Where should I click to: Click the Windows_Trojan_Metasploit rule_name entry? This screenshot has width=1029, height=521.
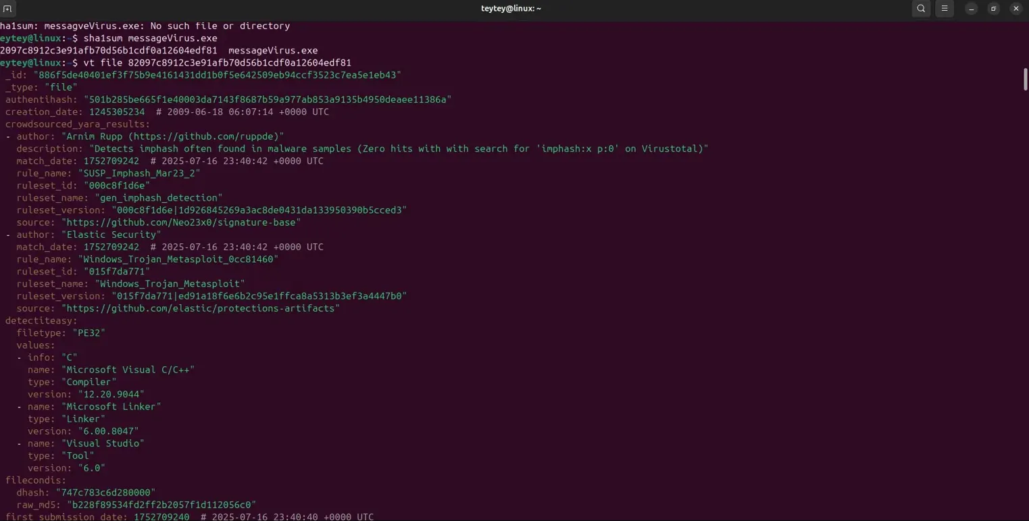click(x=178, y=259)
